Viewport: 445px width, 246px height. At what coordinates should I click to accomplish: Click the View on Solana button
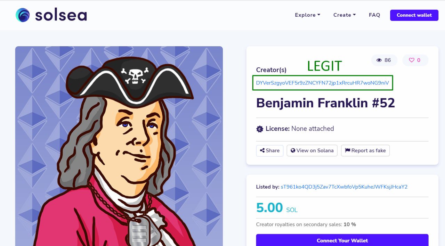pos(312,150)
